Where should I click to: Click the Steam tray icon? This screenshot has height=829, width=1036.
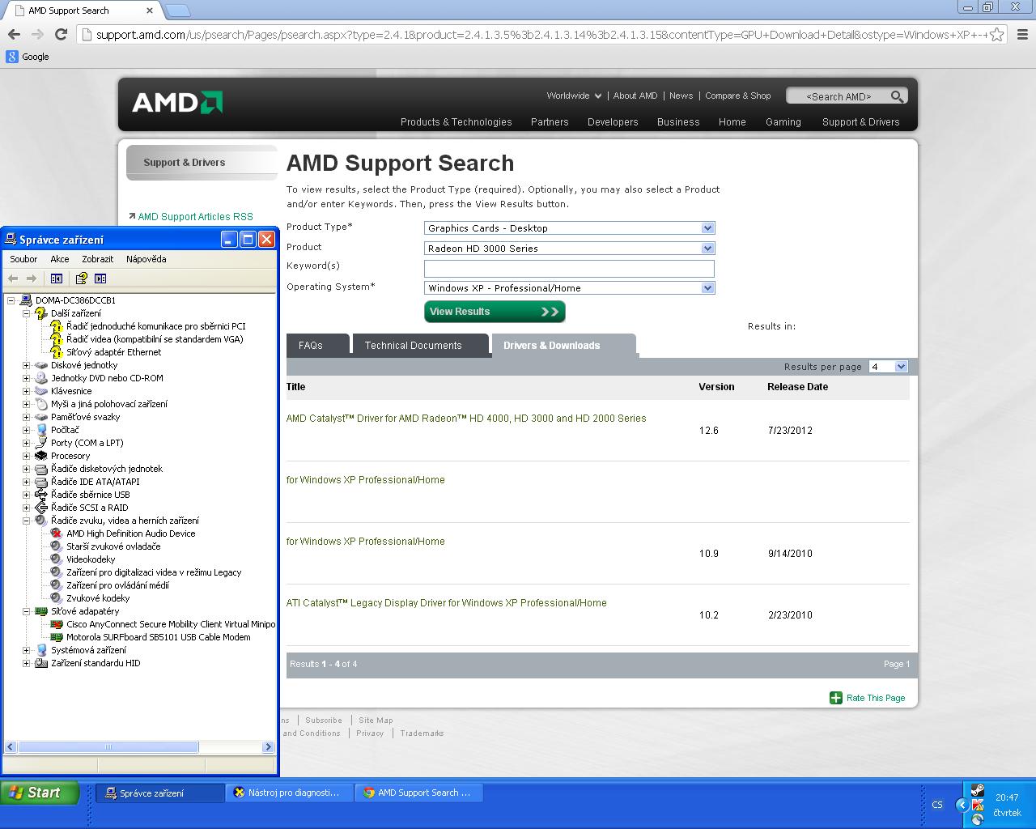tap(978, 791)
